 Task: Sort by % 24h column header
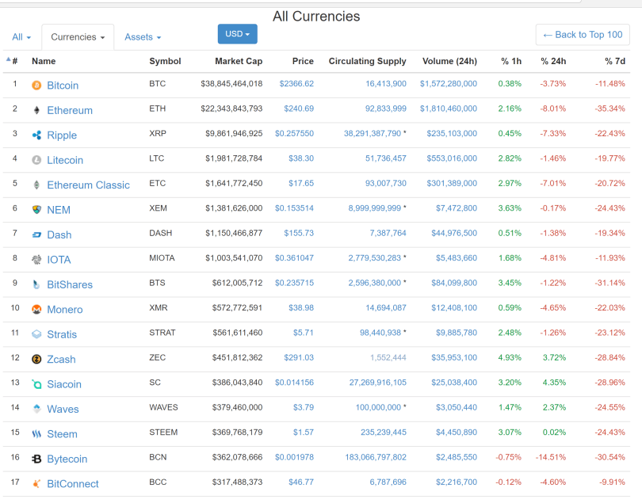click(553, 62)
